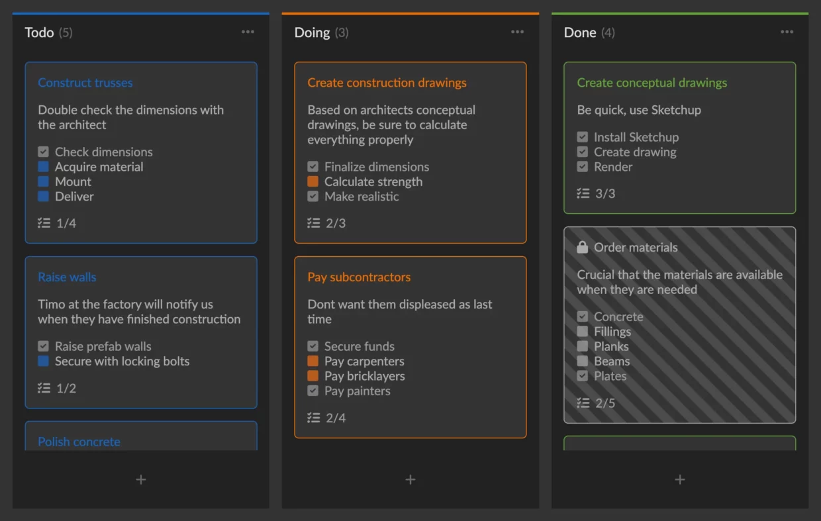The height and width of the screenshot is (521, 821).
Task: Check the Acquire material checkbox
Action: [44, 167]
